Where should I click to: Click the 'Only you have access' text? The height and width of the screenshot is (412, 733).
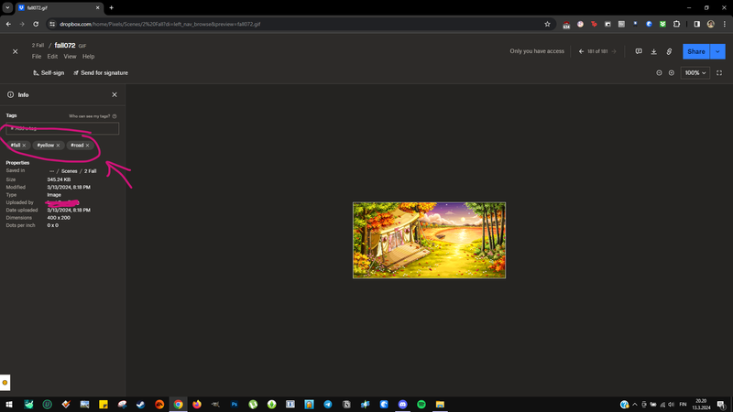(x=537, y=51)
